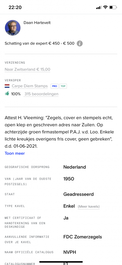View the 315 beoordelingen reviews

click(x=41, y=94)
